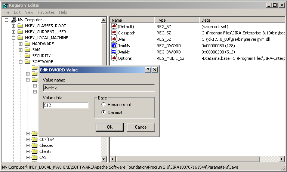Expand the HKEY_CURRENT_USER key
Screen dimensions: 287x172
(14, 32)
